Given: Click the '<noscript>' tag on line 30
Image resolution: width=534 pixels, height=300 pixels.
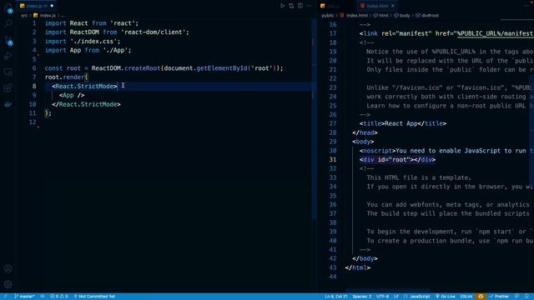Looking at the screenshot, I should pos(377,150).
